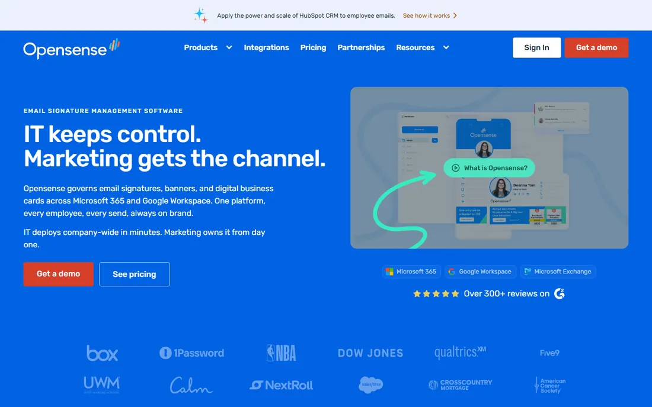Viewport: 652px width, 407px height.
Task: Open the See how it works link
Action: point(426,16)
